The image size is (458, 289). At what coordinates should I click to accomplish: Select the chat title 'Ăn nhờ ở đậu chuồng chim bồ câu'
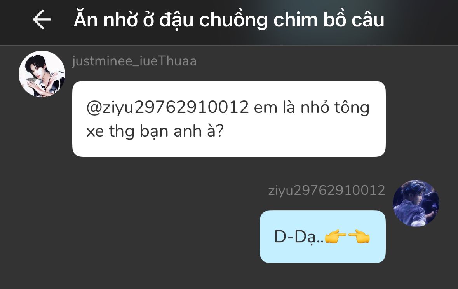pos(229,20)
